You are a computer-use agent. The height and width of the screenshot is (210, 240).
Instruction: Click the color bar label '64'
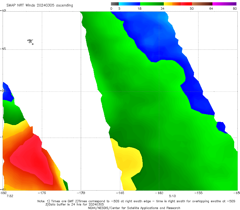pyautogui.click(x=211, y=8)
